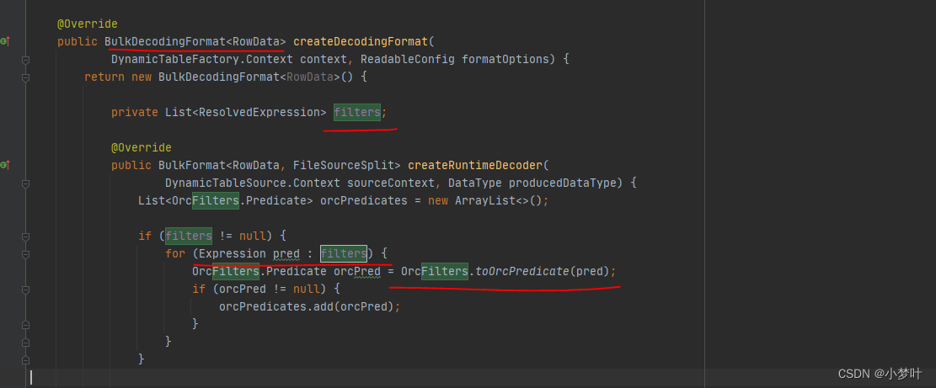
Task: Collapse the 'if (orcPred != null)' block
Action: (x=25, y=290)
